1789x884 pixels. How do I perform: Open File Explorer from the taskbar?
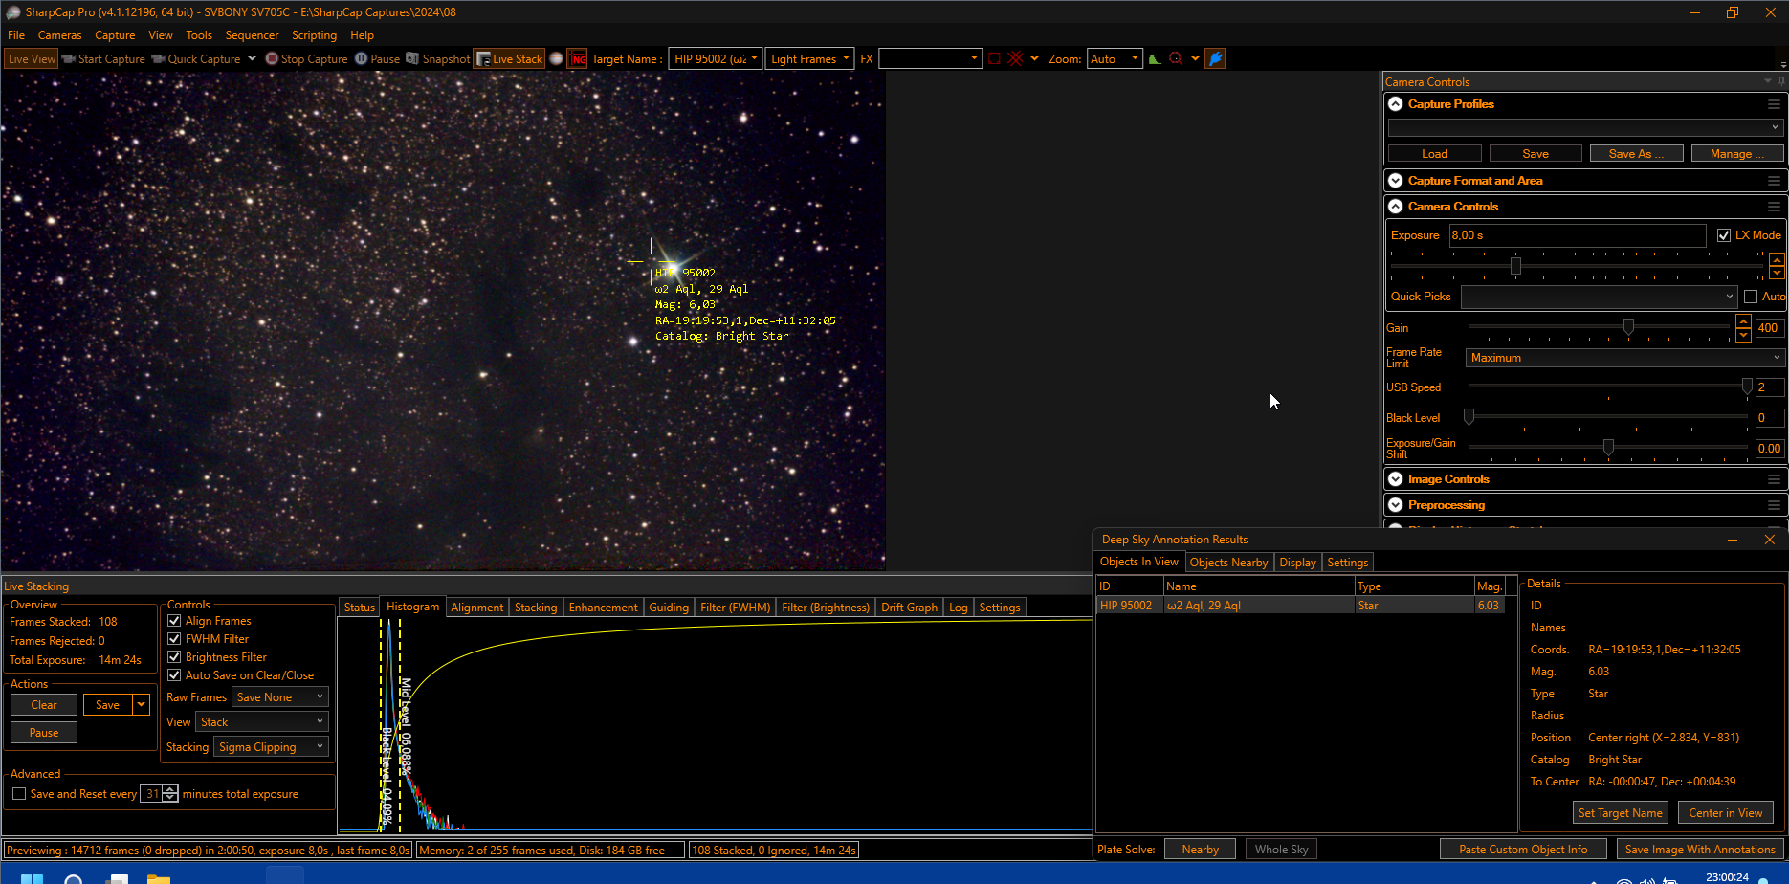[x=158, y=878]
